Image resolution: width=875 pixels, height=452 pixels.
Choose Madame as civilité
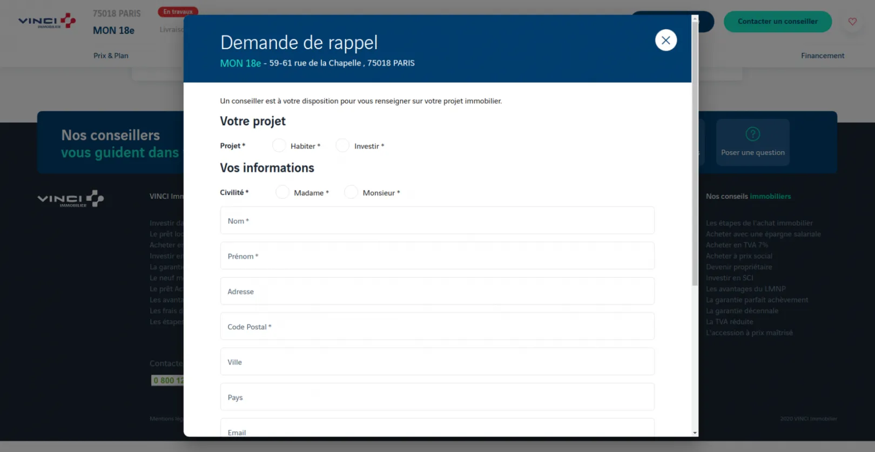282,192
